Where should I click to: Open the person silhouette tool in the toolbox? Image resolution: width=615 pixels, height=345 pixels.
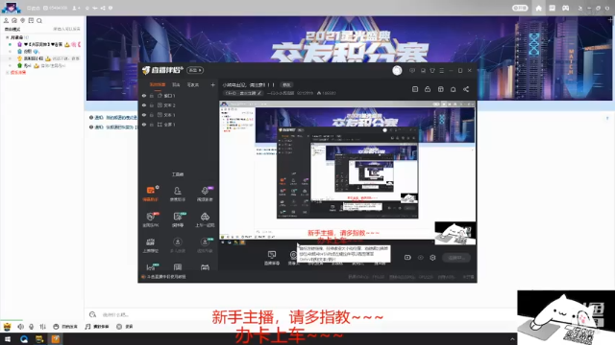[178, 194]
